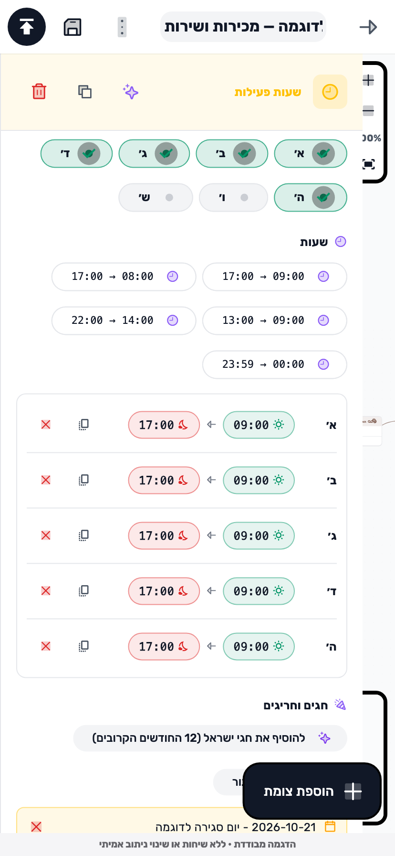Click the upload arrow button in header
Image resolution: width=395 pixels, height=856 pixels.
click(x=27, y=27)
